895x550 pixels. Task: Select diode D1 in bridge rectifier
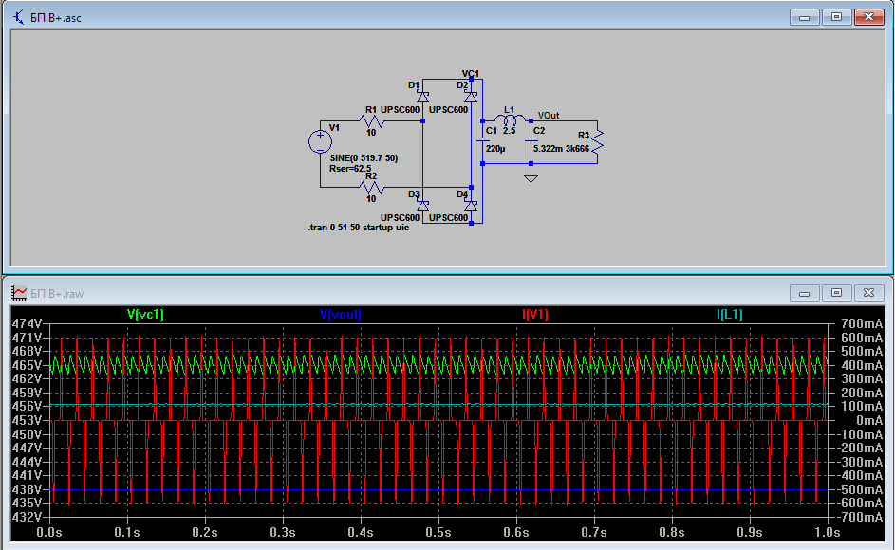click(423, 97)
